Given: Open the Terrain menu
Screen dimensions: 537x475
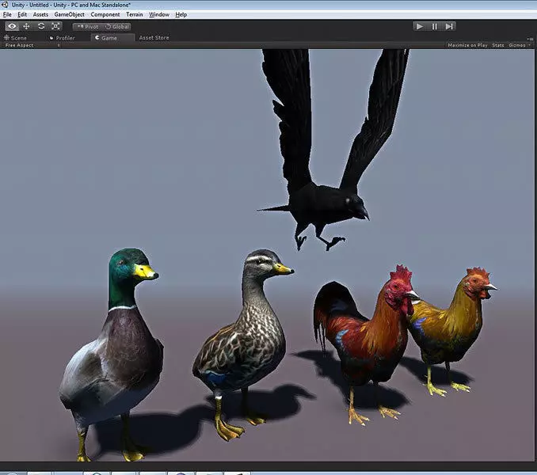Looking at the screenshot, I should point(135,14).
